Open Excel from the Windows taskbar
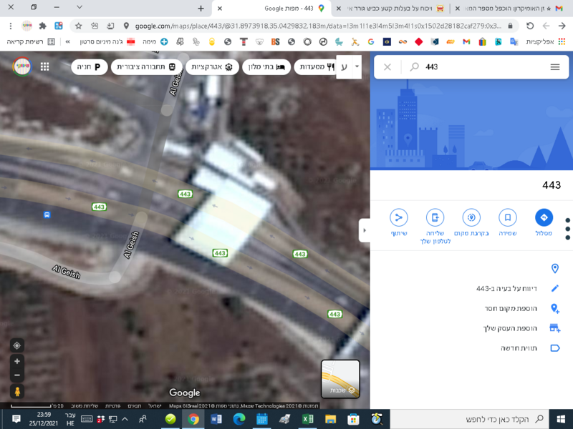 (307, 419)
